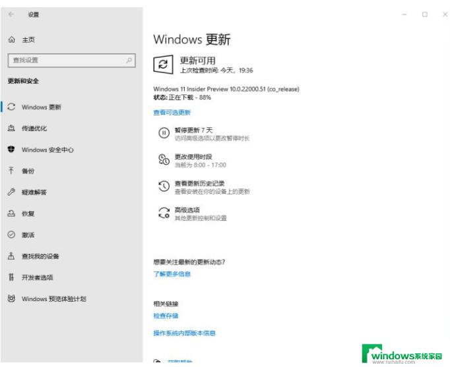This screenshot has height=367, width=450.
Task: Click the 更新可用 status heading
Action: coord(198,61)
